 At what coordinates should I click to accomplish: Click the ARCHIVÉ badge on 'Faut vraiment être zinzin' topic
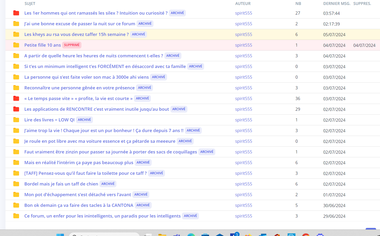[207, 152]
